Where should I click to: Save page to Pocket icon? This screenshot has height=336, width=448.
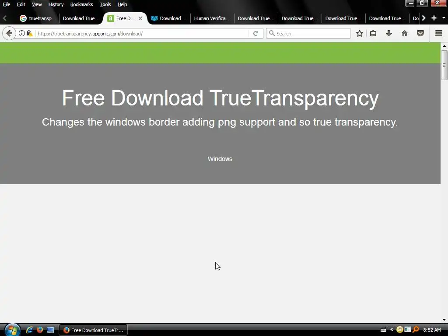pyautogui.click(x=420, y=33)
